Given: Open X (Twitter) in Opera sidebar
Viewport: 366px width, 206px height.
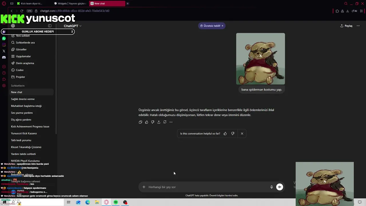Looking at the screenshot, I should [x=4, y=51].
